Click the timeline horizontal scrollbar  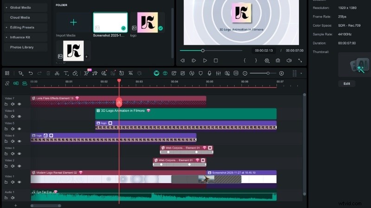[46, 206]
